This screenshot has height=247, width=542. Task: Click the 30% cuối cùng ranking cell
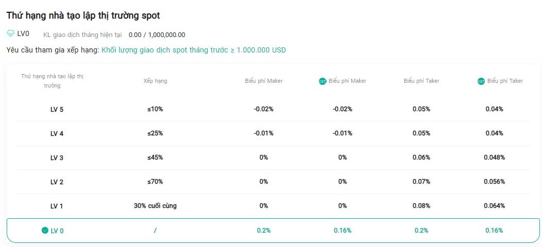tap(155, 206)
